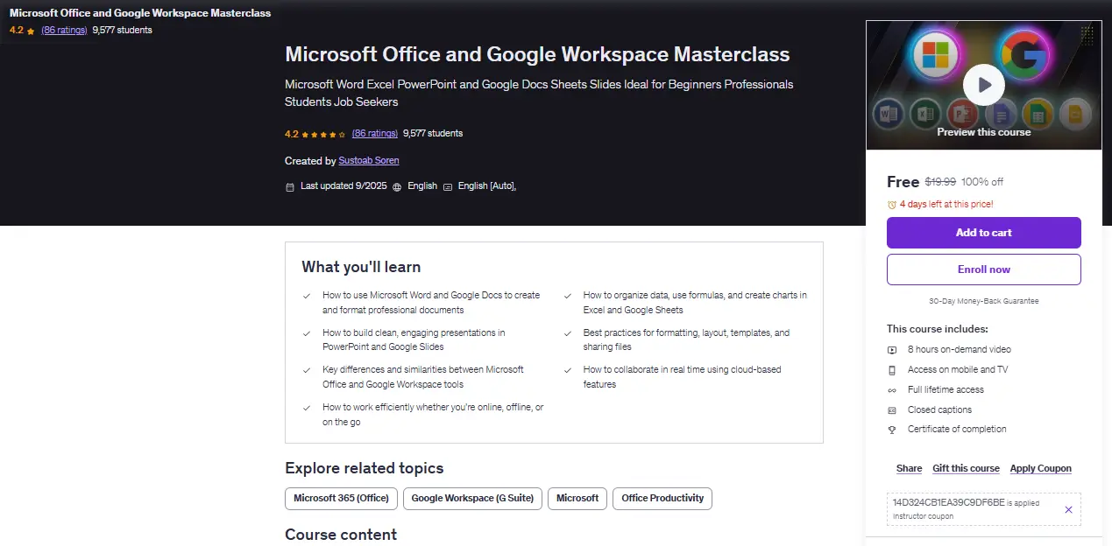The height and width of the screenshot is (546, 1112).
Task: Click the globe language icon
Action: (397, 186)
